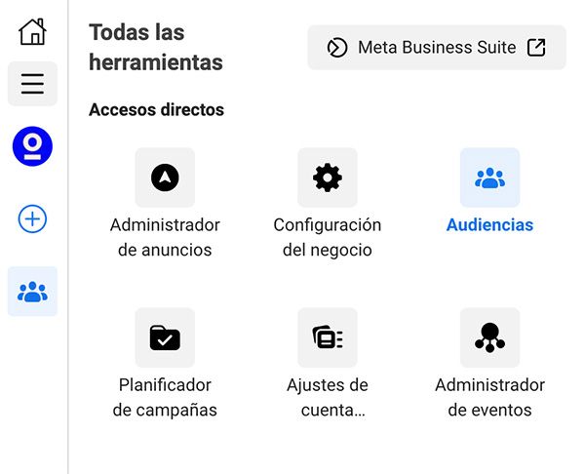
Task: Click the 'Administrador de eventos' label
Action: tap(489, 398)
